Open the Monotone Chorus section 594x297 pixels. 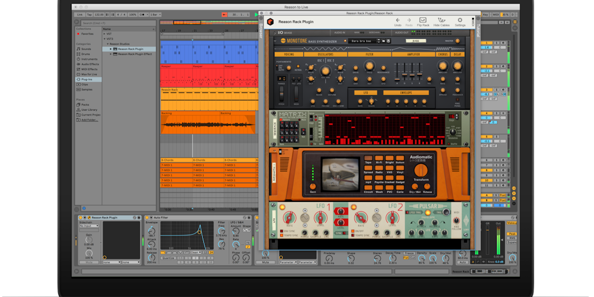click(x=443, y=54)
